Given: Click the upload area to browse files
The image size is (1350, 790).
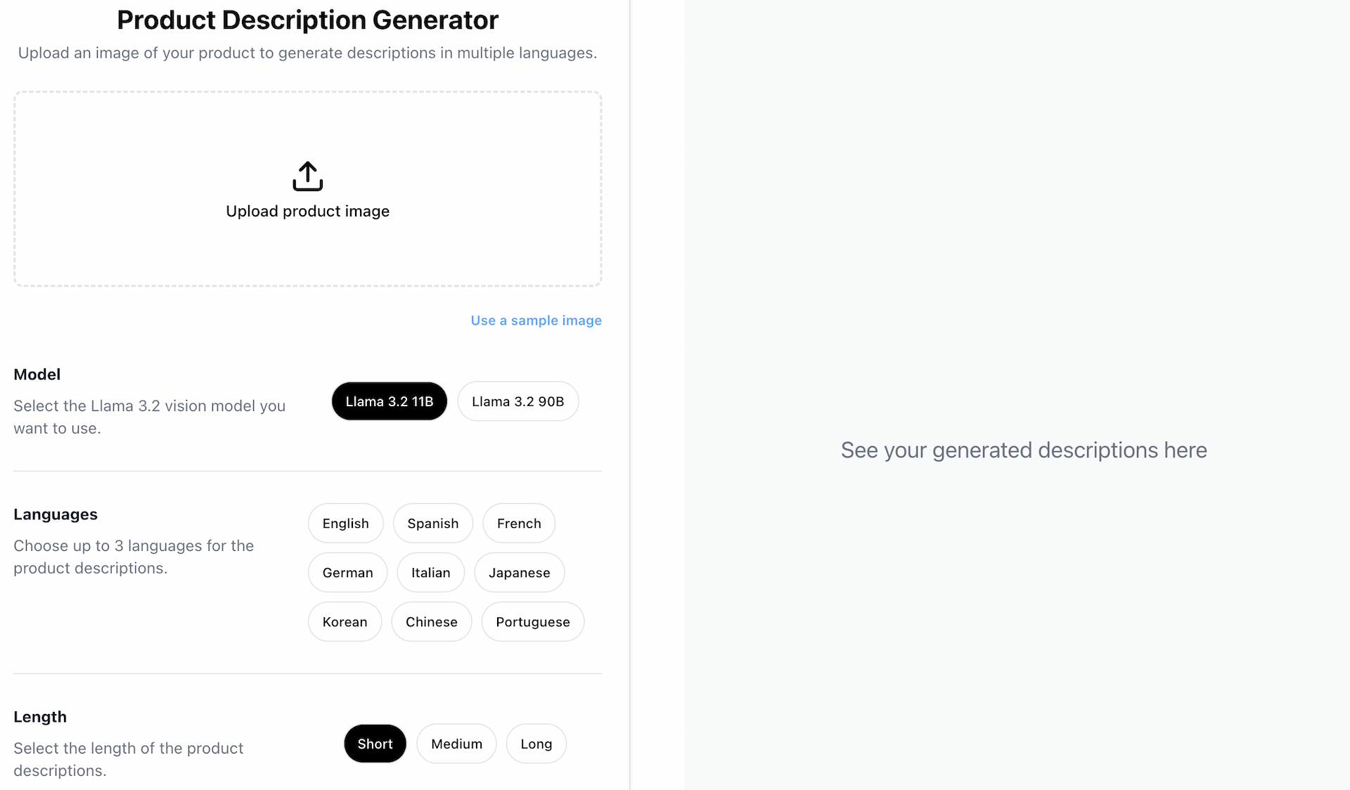Looking at the screenshot, I should click(308, 188).
